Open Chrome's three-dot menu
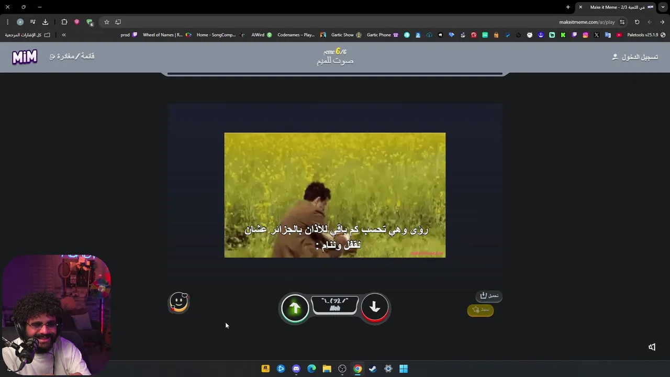The image size is (670, 377). coord(7,22)
